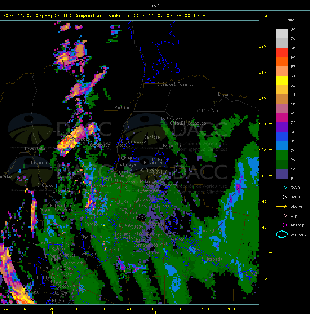The height and width of the screenshot is (314, 310).
Task: Click the Tres_Mayo map label
Action: click(x=123, y=158)
